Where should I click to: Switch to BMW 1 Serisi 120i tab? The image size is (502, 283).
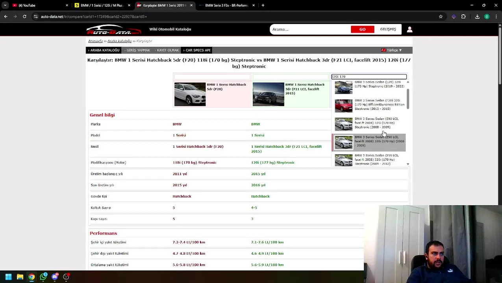tap(102, 6)
